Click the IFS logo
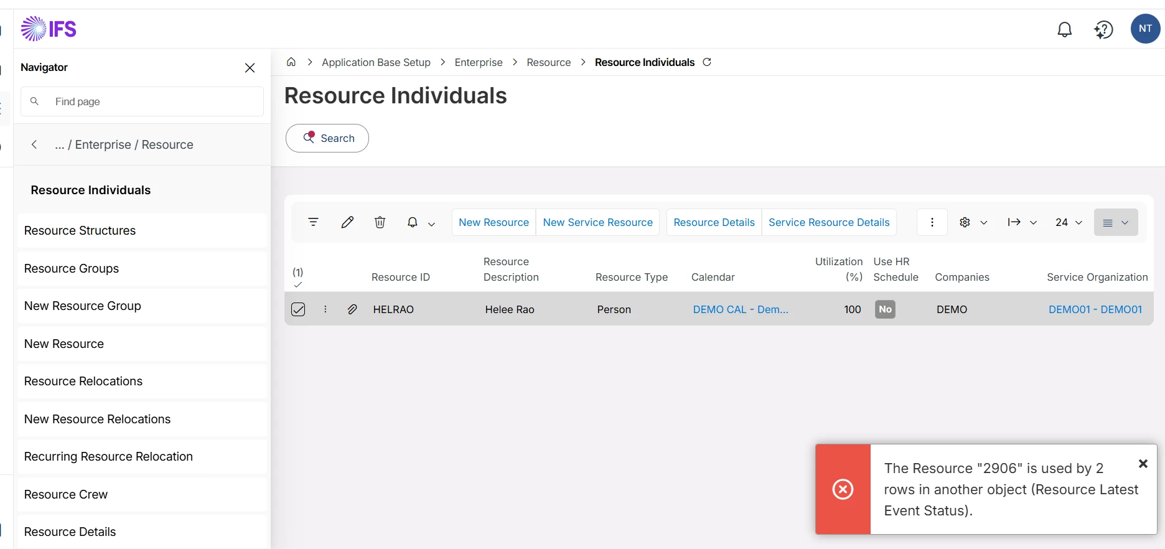 pyautogui.click(x=49, y=29)
